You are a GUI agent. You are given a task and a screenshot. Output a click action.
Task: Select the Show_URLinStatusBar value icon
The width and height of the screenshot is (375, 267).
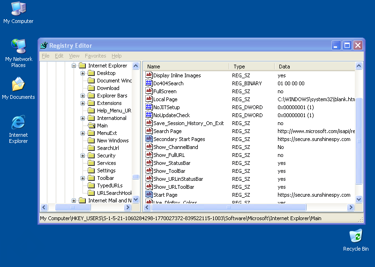tap(149, 179)
